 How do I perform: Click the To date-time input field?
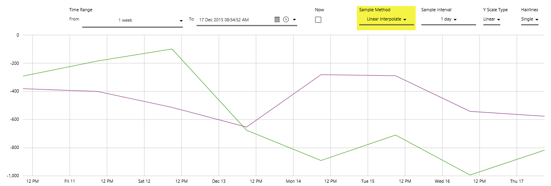[x=234, y=20]
